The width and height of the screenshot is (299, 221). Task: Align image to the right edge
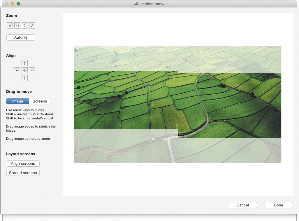pos(32,70)
